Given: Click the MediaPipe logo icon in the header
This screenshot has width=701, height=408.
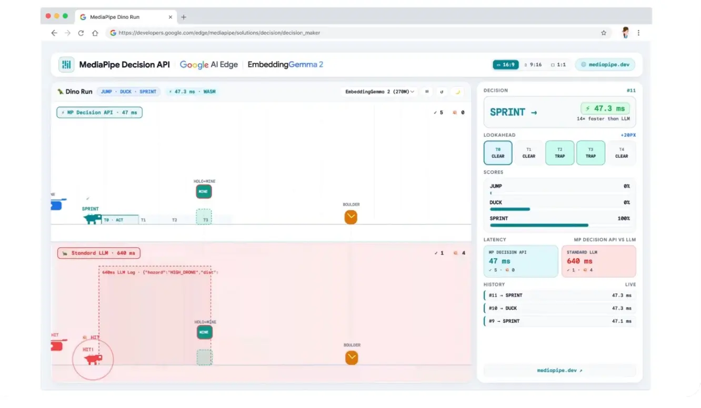Looking at the screenshot, I should tap(66, 65).
